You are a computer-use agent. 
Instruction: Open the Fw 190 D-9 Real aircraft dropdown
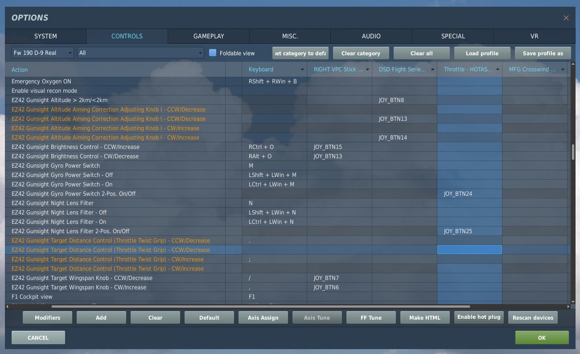click(x=43, y=53)
